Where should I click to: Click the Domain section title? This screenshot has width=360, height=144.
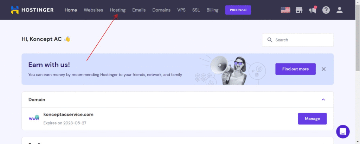tap(37, 99)
